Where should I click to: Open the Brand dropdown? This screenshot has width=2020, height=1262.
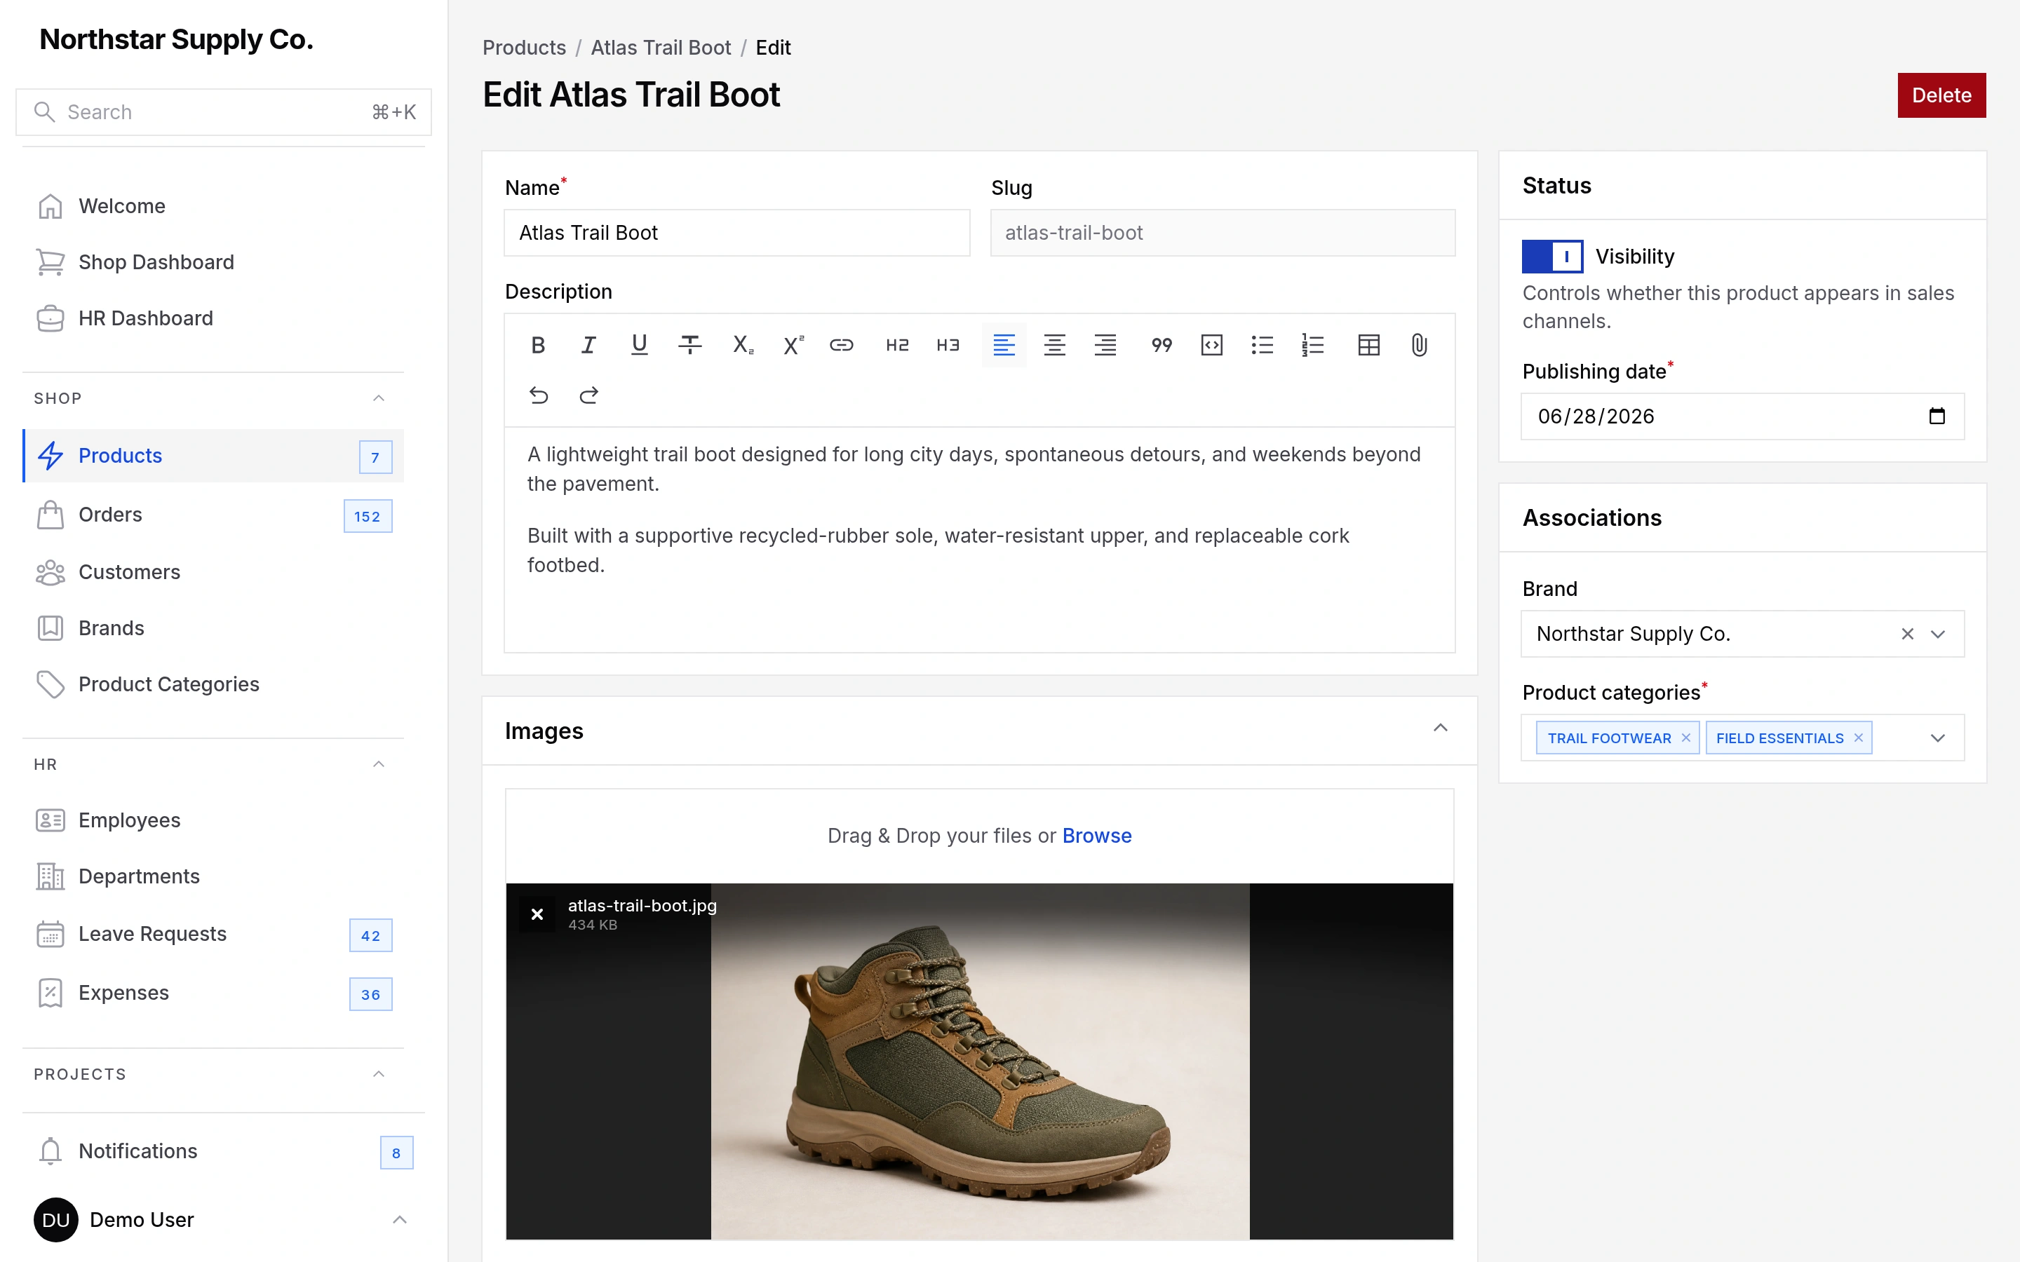click(1938, 635)
